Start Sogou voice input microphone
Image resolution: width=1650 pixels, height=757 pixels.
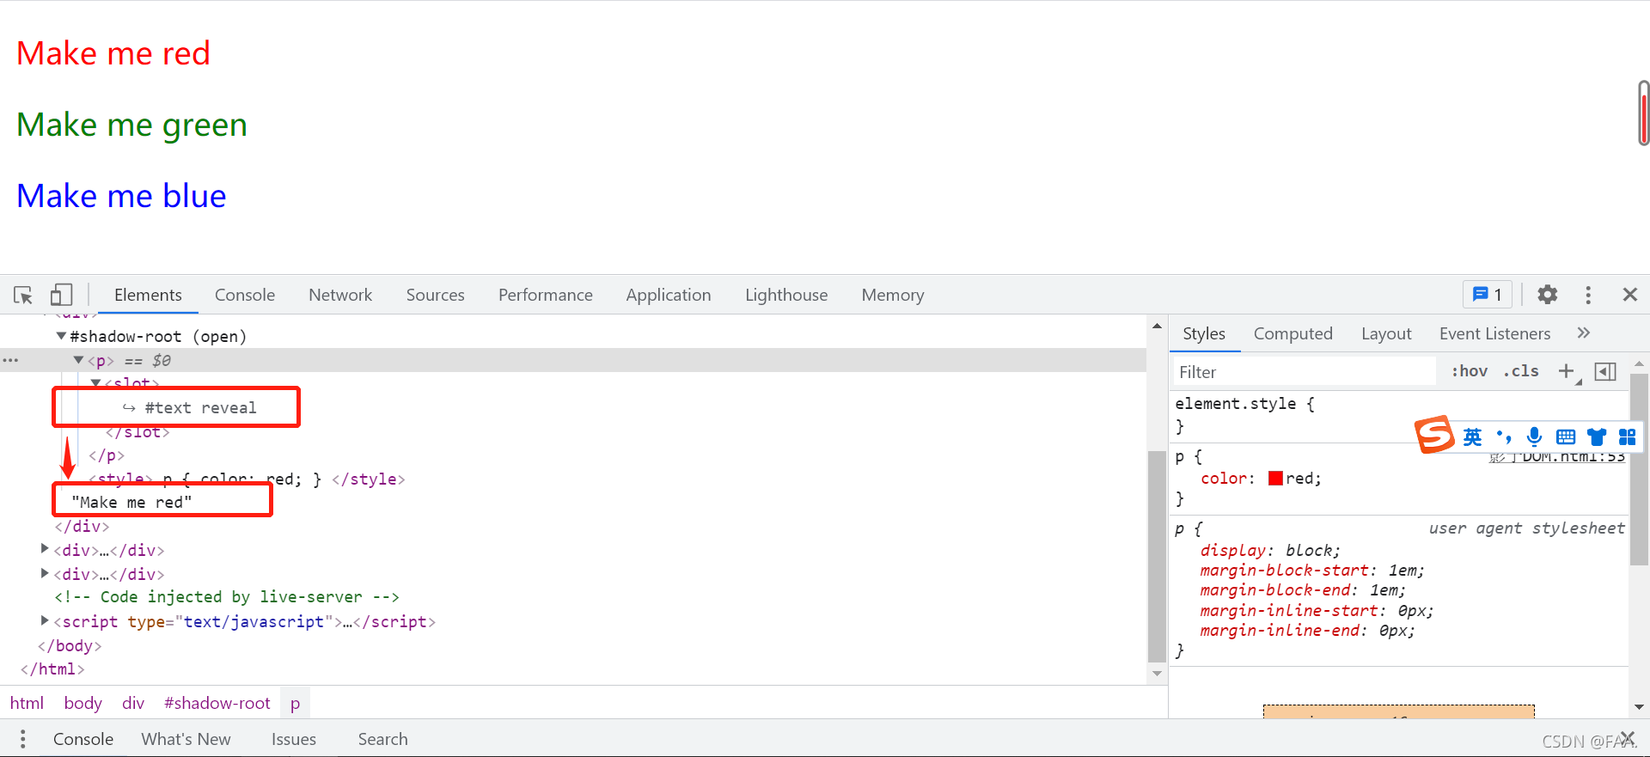coord(1534,437)
